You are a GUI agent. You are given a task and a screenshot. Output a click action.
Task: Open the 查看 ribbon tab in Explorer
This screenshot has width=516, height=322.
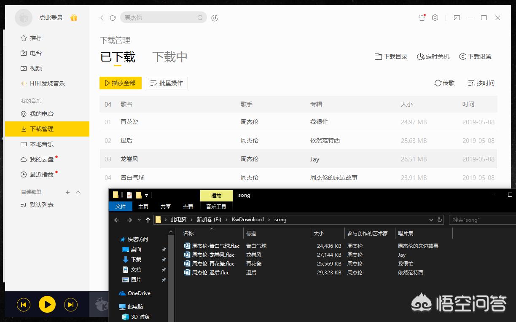pos(188,207)
